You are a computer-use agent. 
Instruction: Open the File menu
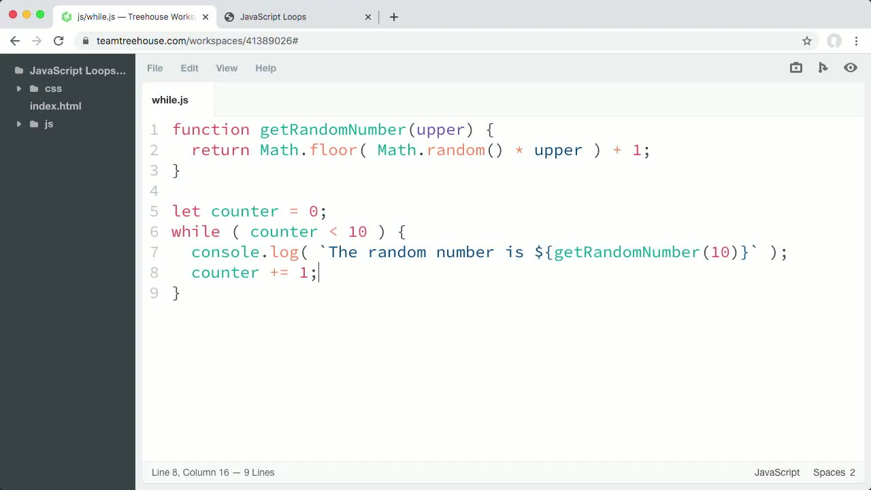[154, 68]
